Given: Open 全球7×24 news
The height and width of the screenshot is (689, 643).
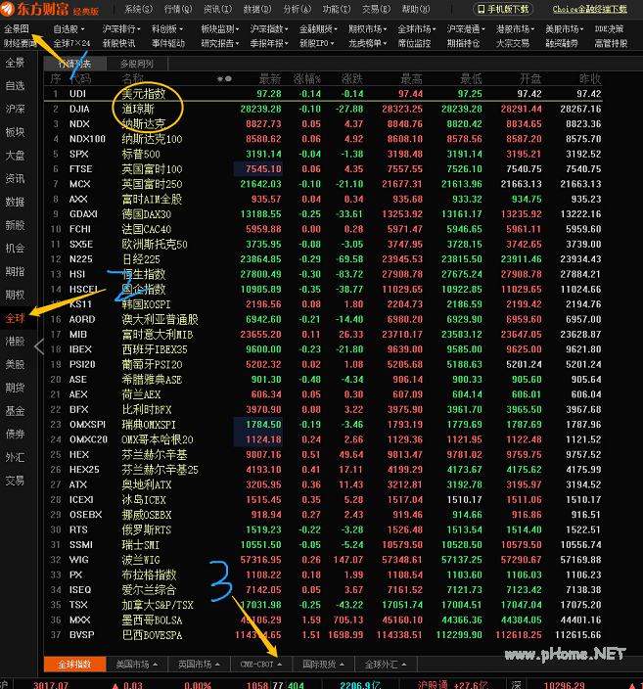Looking at the screenshot, I should 71,43.
